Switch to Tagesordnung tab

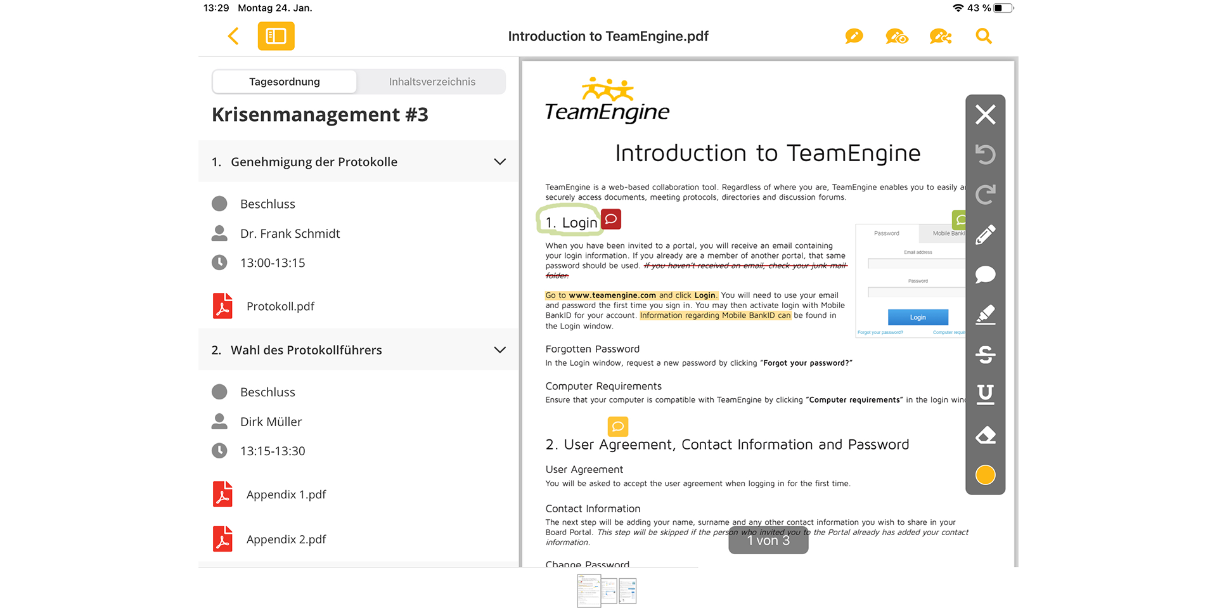coord(284,82)
